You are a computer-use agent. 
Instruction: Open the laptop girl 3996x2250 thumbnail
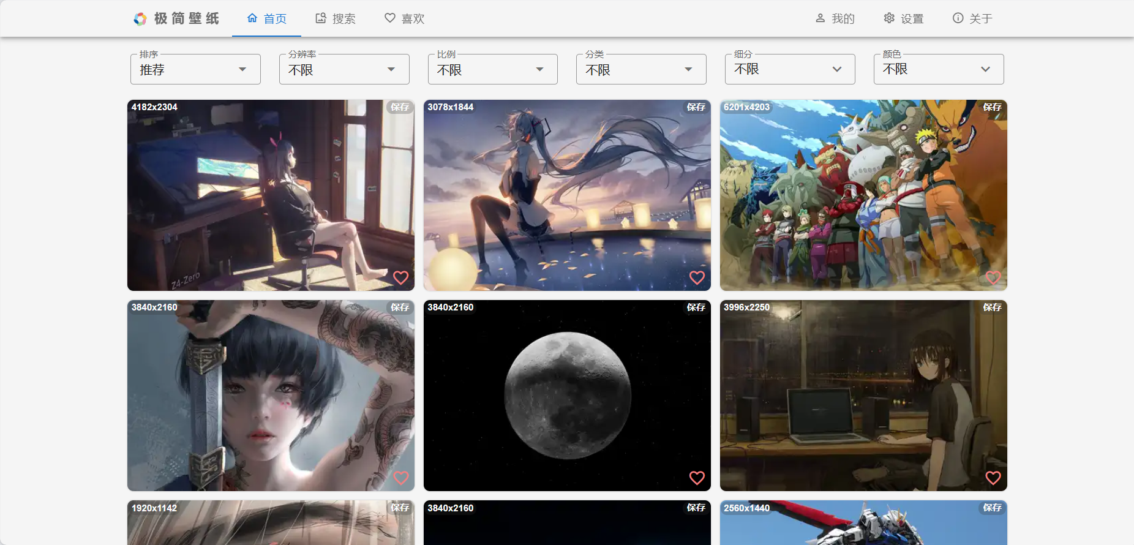pyautogui.click(x=863, y=396)
